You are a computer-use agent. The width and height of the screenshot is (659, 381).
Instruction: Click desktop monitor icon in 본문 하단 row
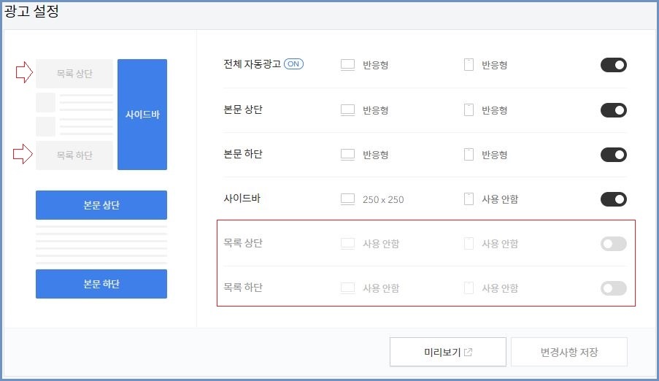coord(347,155)
